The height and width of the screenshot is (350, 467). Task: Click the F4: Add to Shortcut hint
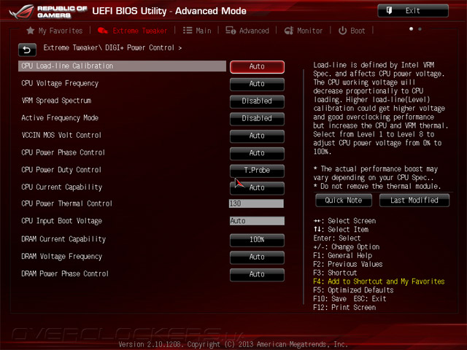[x=379, y=281]
